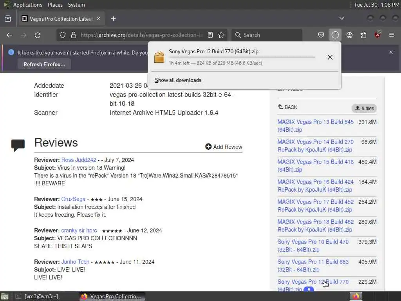Screen dimensions: 401x301
Task: Open reviewer Ross Judd242 profile
Action: (79, 160)
